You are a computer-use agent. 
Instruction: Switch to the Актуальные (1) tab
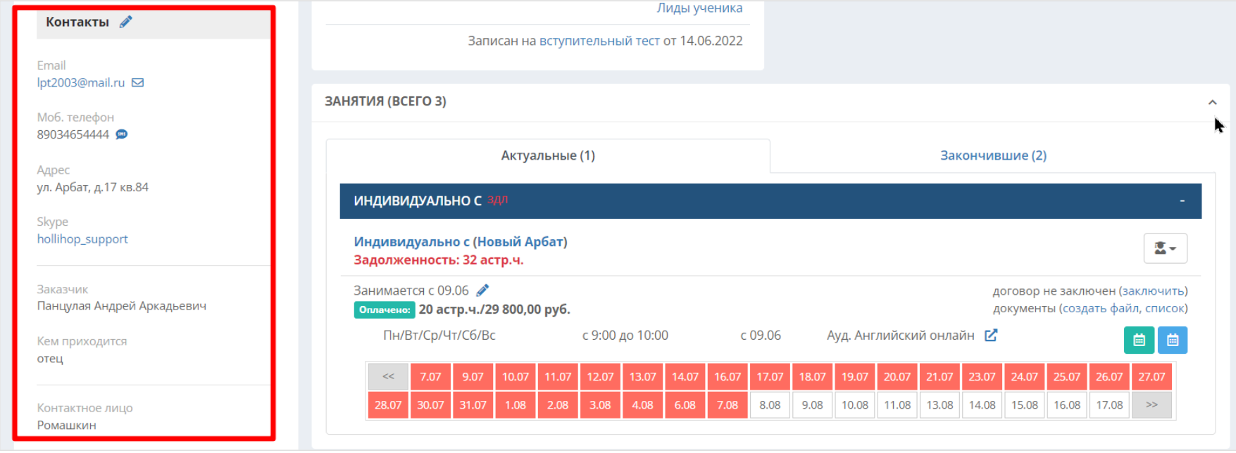[x=548, y=155]
